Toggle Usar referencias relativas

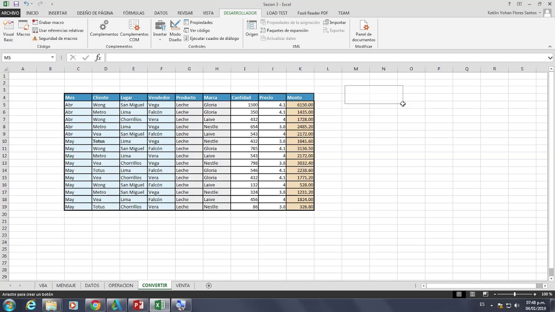point(58,30)
